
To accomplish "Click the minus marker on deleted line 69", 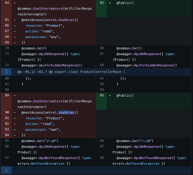I will (15, 42).
